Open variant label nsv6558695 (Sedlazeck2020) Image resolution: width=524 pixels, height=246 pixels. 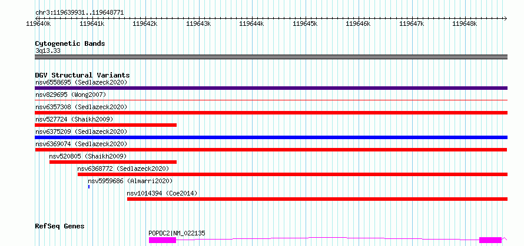click(x=81, y=82)
